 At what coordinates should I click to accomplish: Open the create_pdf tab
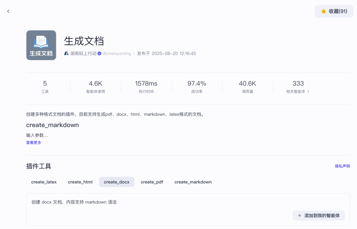tap(152, 182)
